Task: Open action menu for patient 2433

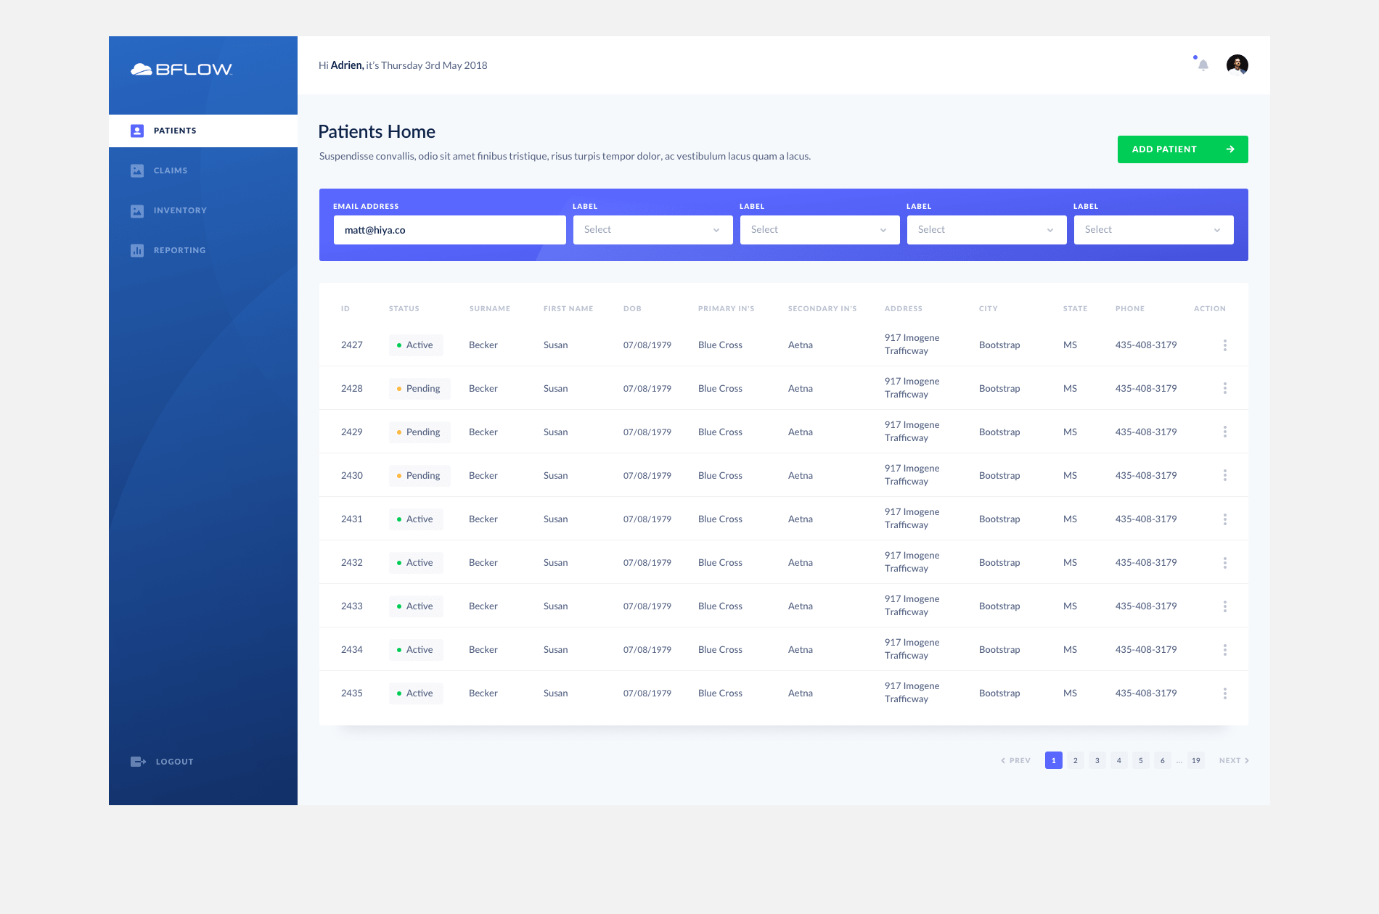Action: (1225, 606)
